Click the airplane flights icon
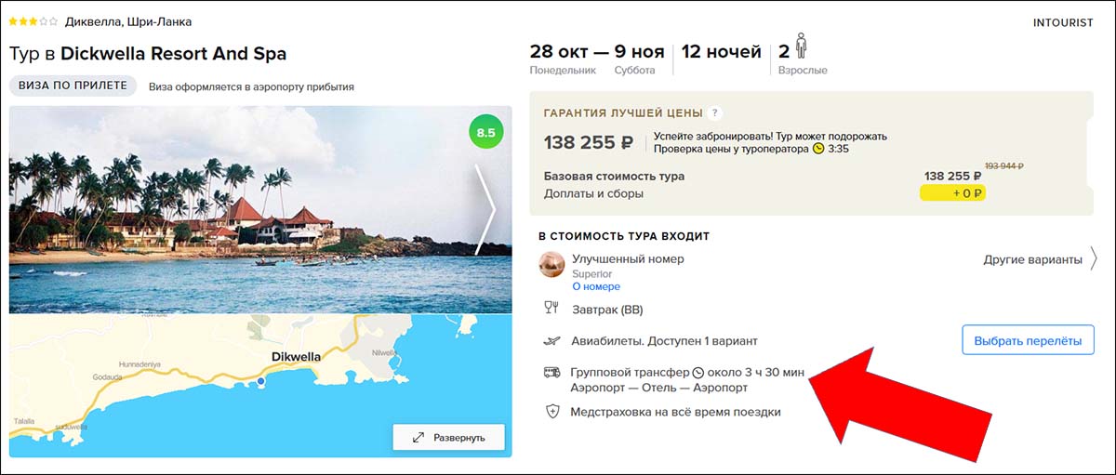 (x=552, y=341)
